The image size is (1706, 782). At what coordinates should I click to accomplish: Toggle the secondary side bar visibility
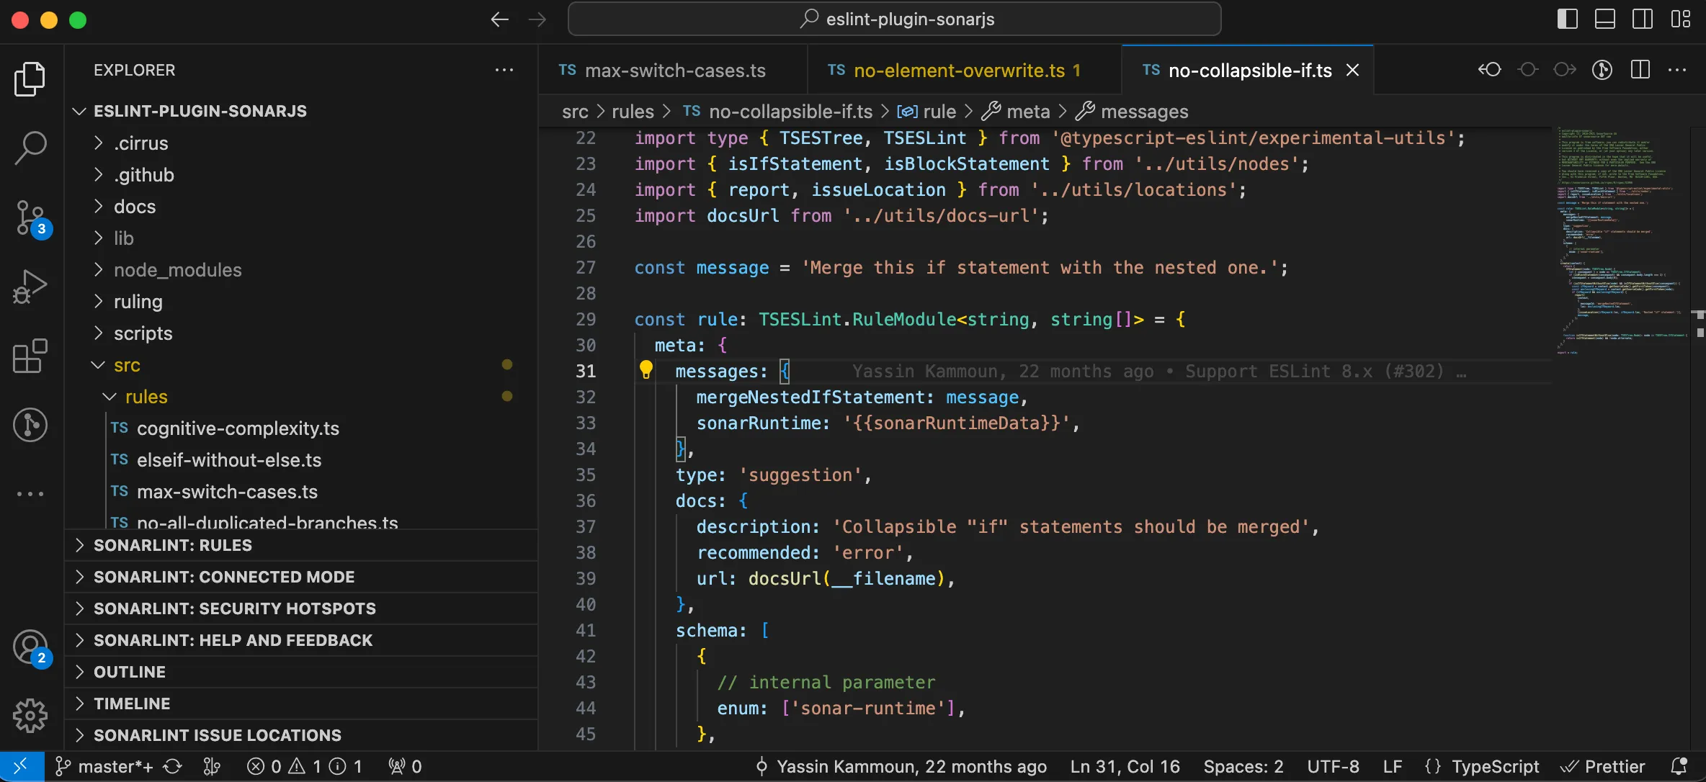pos(1643,19)
